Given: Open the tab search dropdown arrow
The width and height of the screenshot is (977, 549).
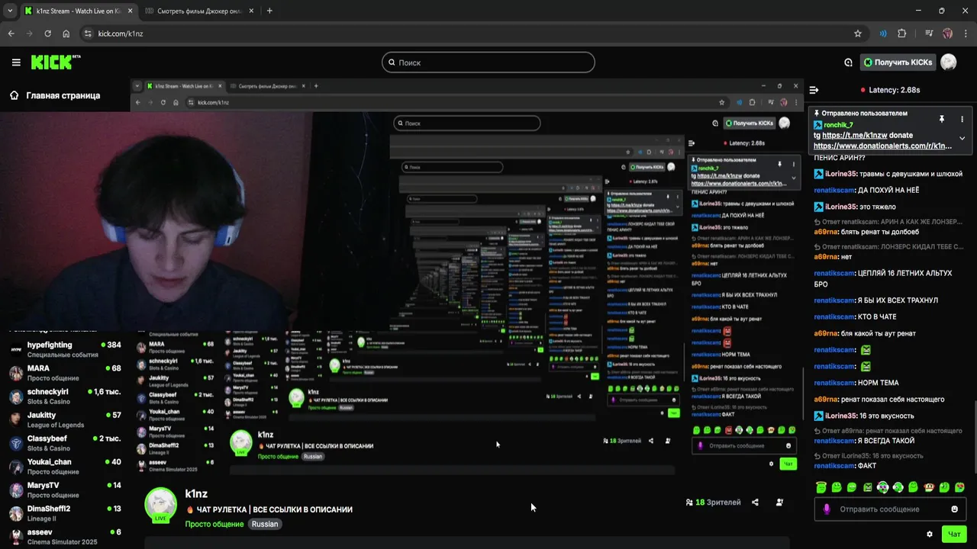Looking at the screenshot, I should pyautogui.click(x=9, y=11).
